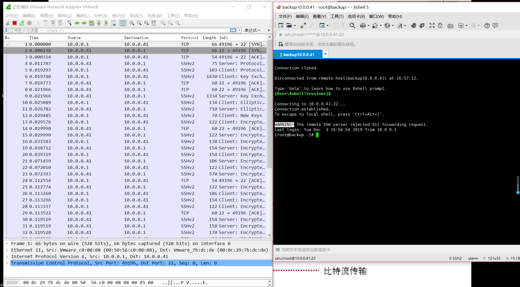Viewport: 520px width, 287px height.
Task: Lock the Xshell screen with padlock icon
Action: 440,25
